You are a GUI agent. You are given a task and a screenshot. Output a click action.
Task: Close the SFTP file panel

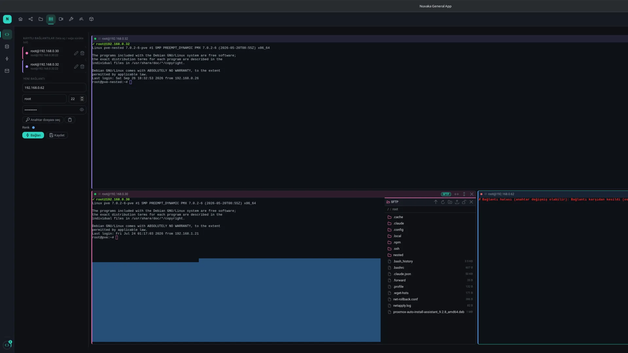tap(471, 202)
